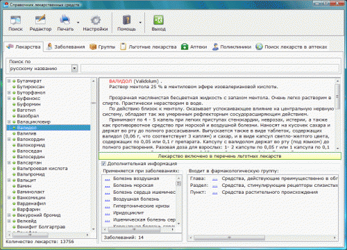This screenshot has width=347, height=250.
Task: Select Венифит Болгартрав in the list
Action: (41, 227)
